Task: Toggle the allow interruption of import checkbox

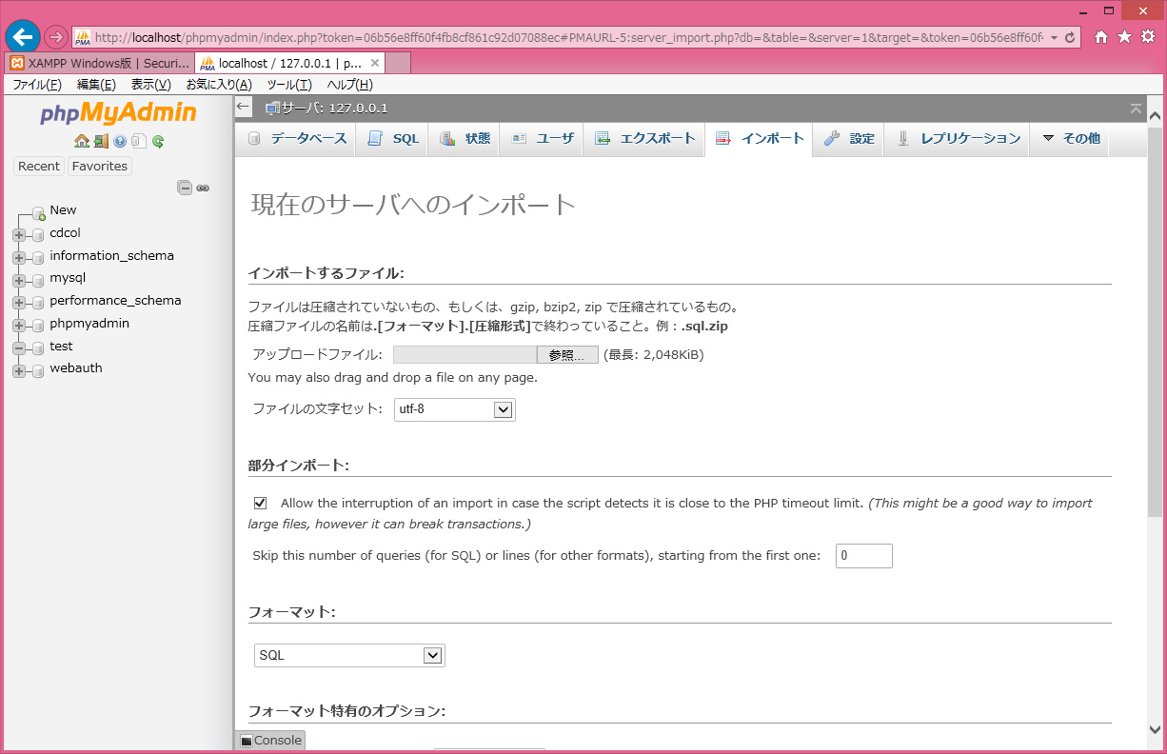Action: 260,503
